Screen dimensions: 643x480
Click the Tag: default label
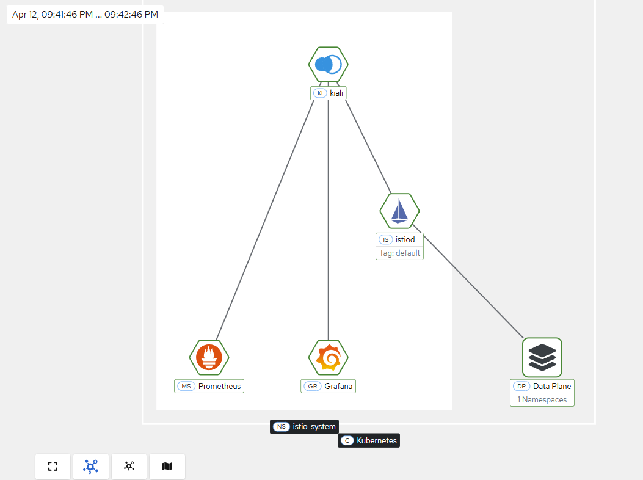pyautogui.click(x=399, y=253)
